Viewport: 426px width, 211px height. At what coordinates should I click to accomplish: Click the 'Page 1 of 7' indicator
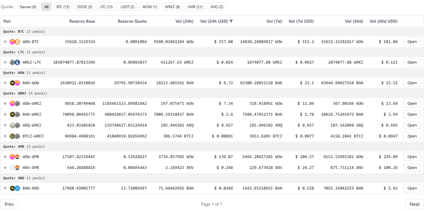pyautogui.click(x=212, y=204)
